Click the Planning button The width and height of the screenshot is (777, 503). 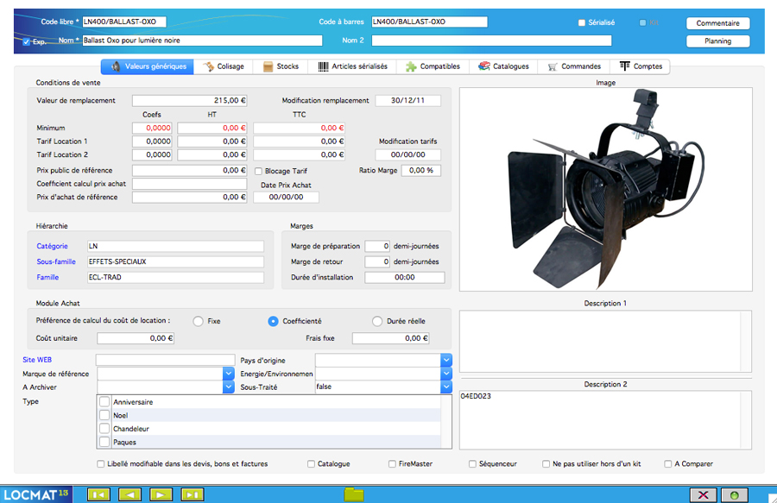(x=717, y=41)
